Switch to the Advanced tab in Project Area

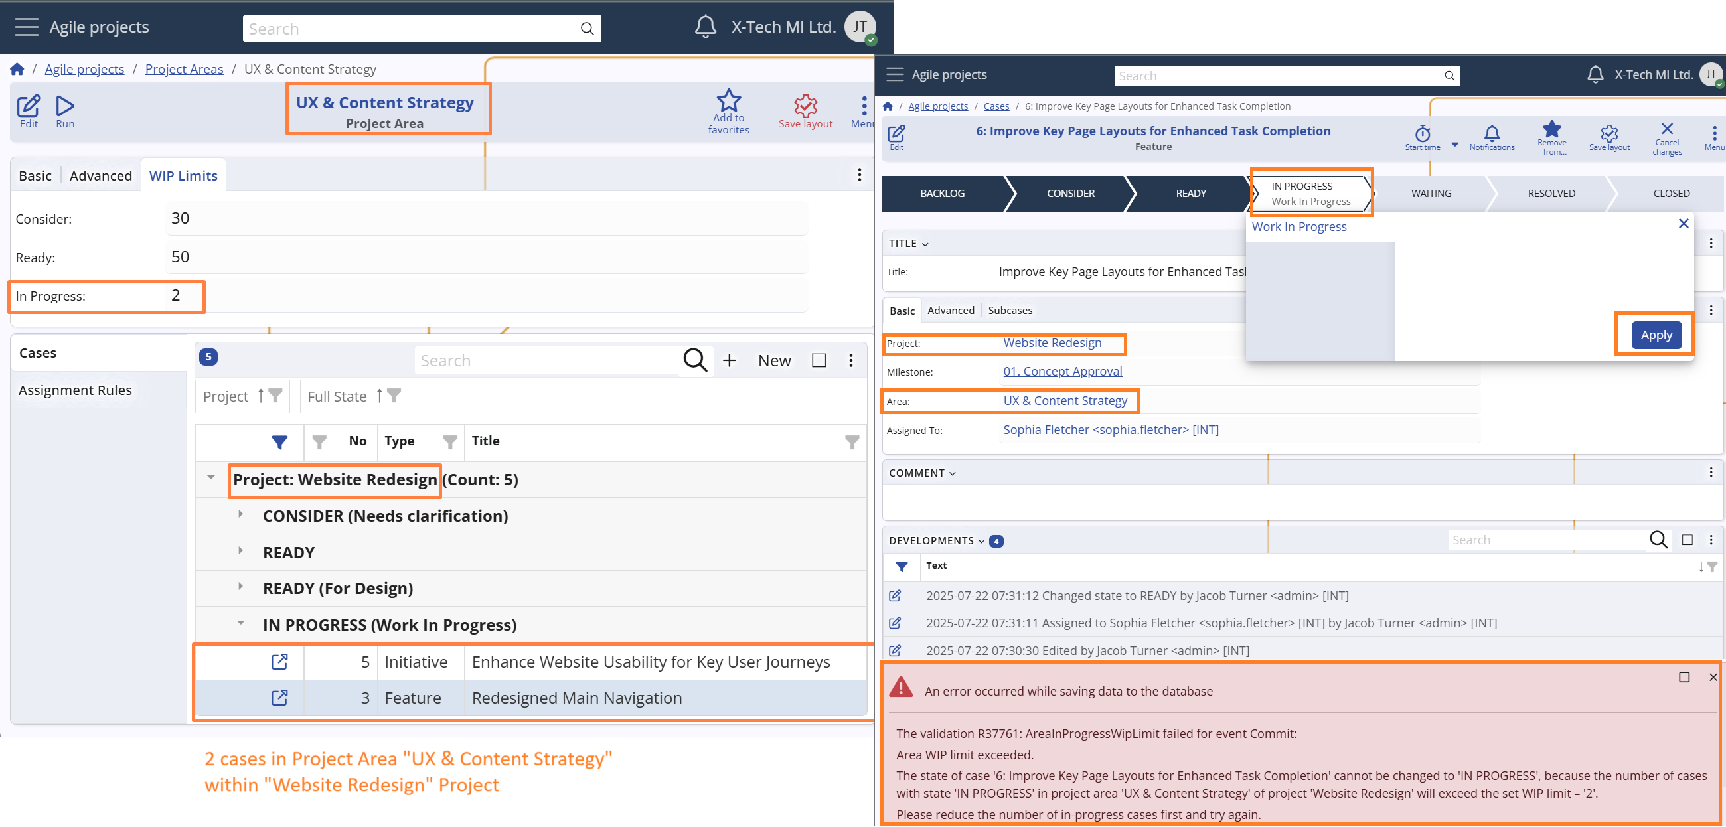pos(100,176)
